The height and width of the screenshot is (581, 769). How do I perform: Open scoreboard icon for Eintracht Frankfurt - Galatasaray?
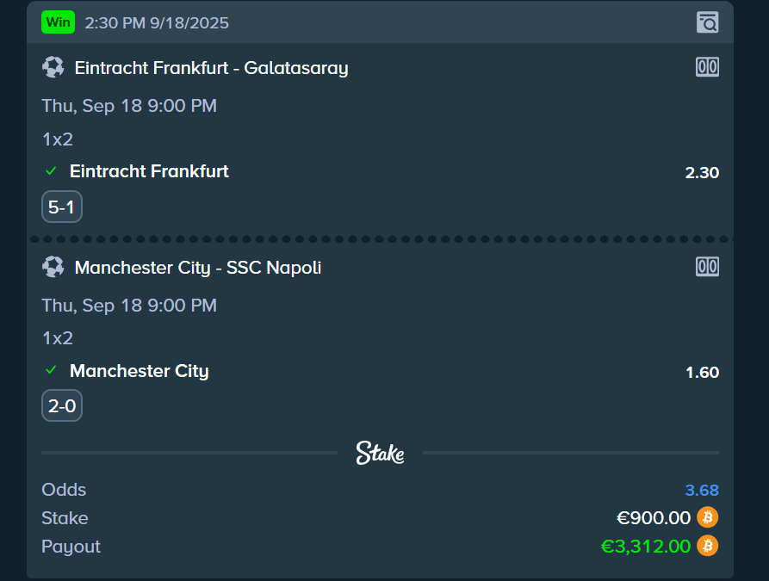(x=707, y=67)
